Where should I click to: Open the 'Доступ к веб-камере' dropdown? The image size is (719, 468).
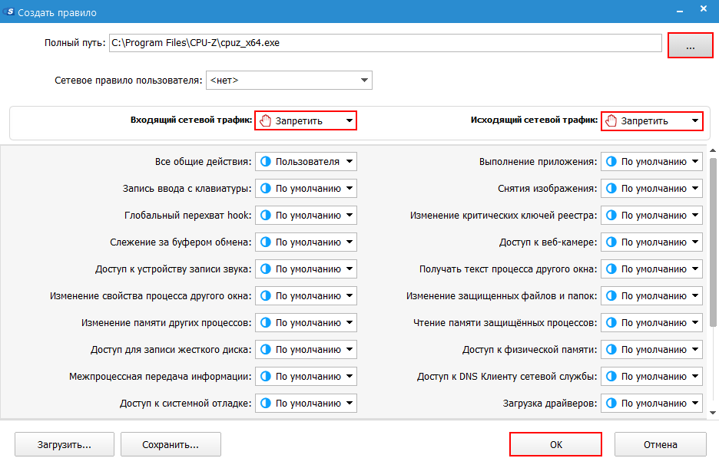coord(651,242)
